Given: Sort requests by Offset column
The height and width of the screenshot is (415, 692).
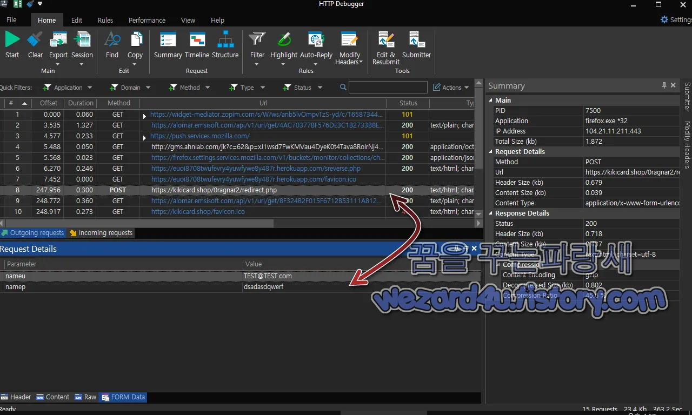Looking at the screenshot, I should 48,103.
